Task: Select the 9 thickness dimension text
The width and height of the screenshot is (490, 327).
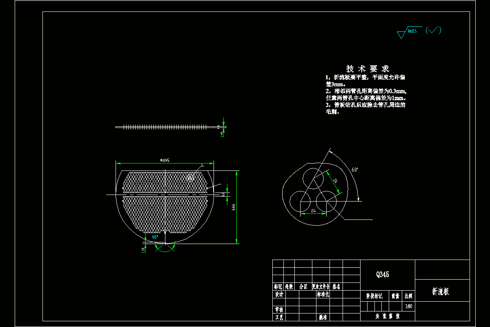Action: tap(221, 133)
